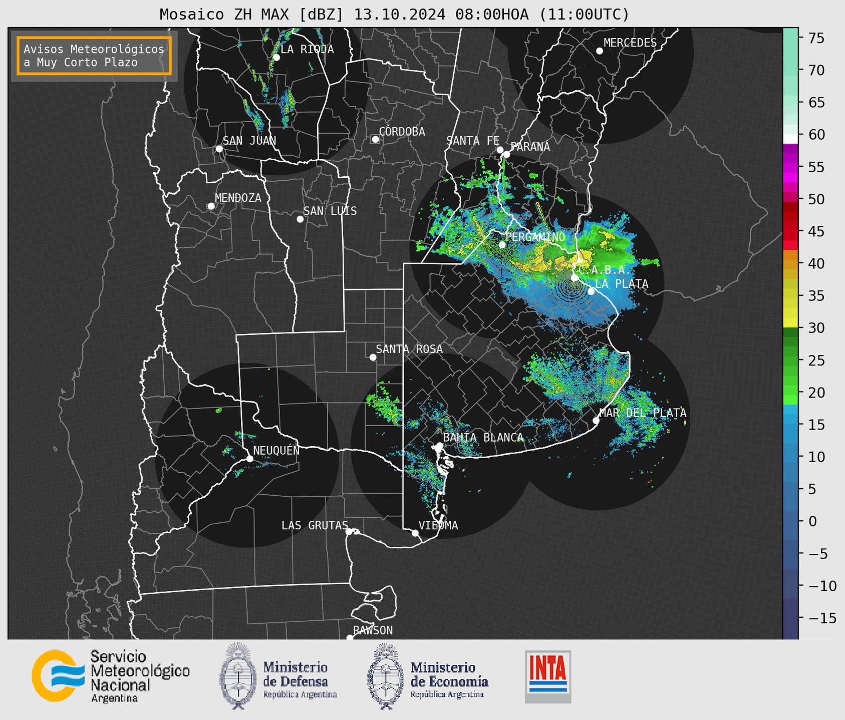Click the SANTA ROSA label text
845x720 pixels.
point(409,349)
